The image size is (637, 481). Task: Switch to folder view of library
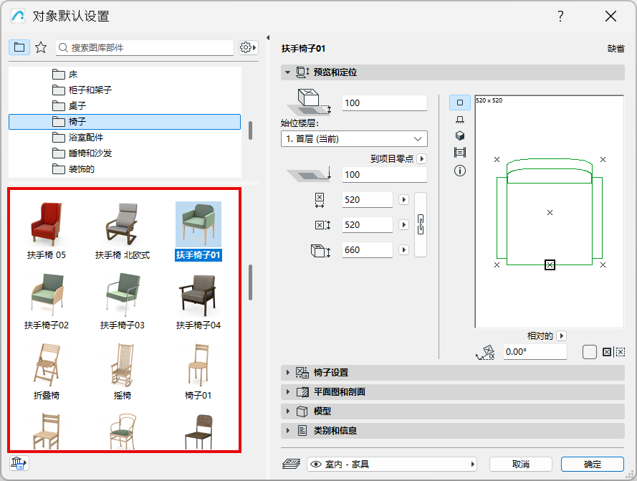[19, 47]
